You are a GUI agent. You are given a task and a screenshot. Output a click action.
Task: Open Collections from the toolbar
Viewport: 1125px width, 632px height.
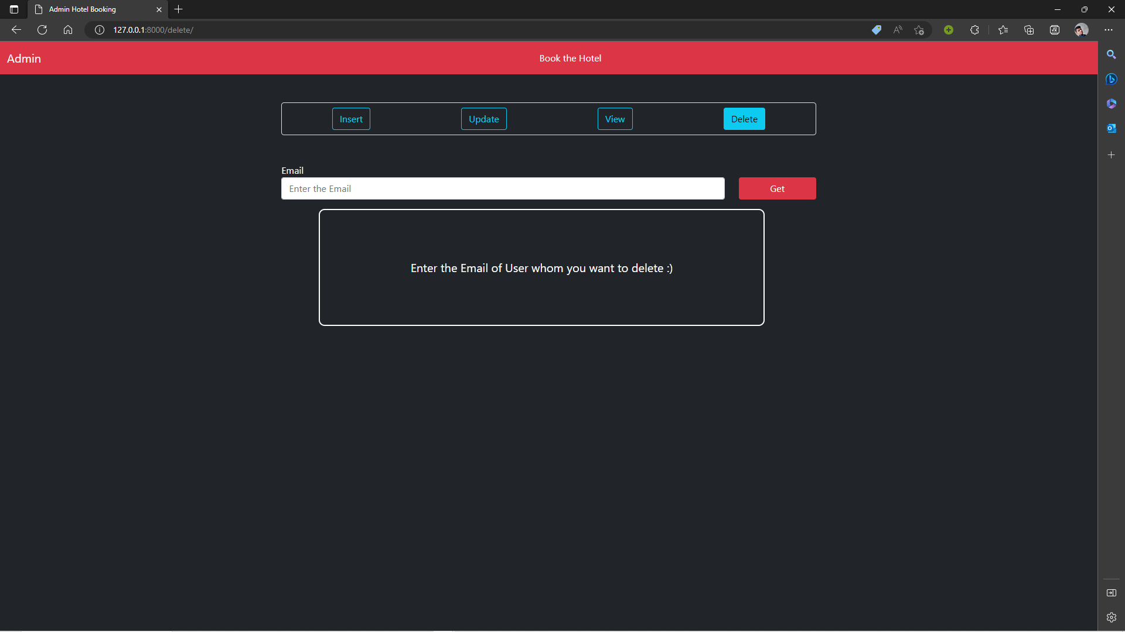coord(1029,29)
